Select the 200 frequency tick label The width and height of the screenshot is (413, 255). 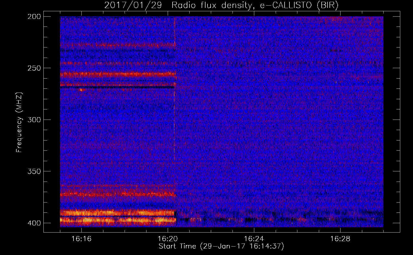pos(34,17)
